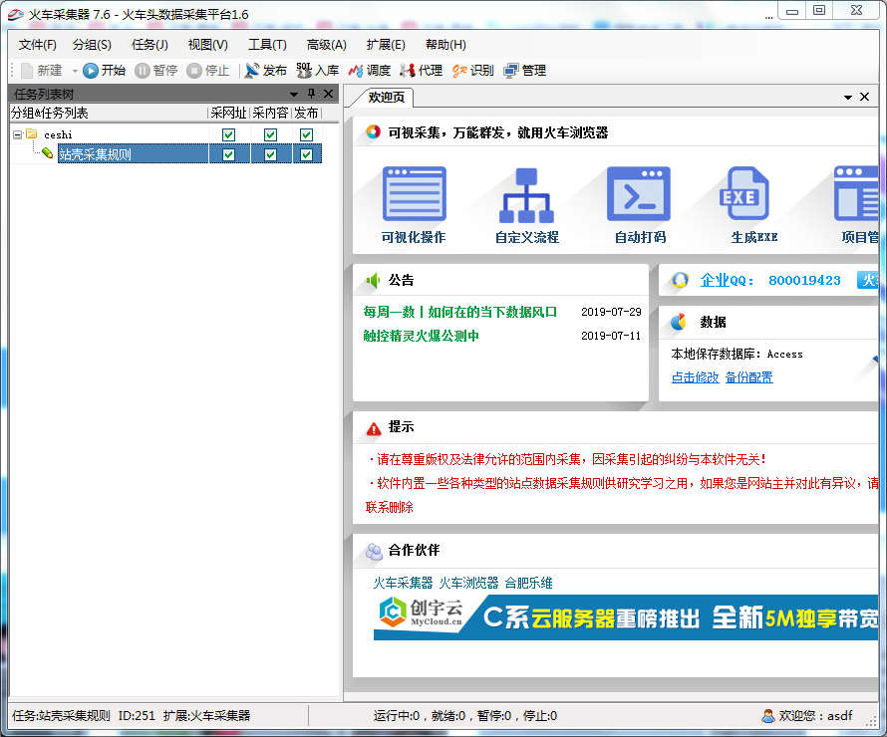Open the dropdown arrow next to 新建

[x=75, y=72]
